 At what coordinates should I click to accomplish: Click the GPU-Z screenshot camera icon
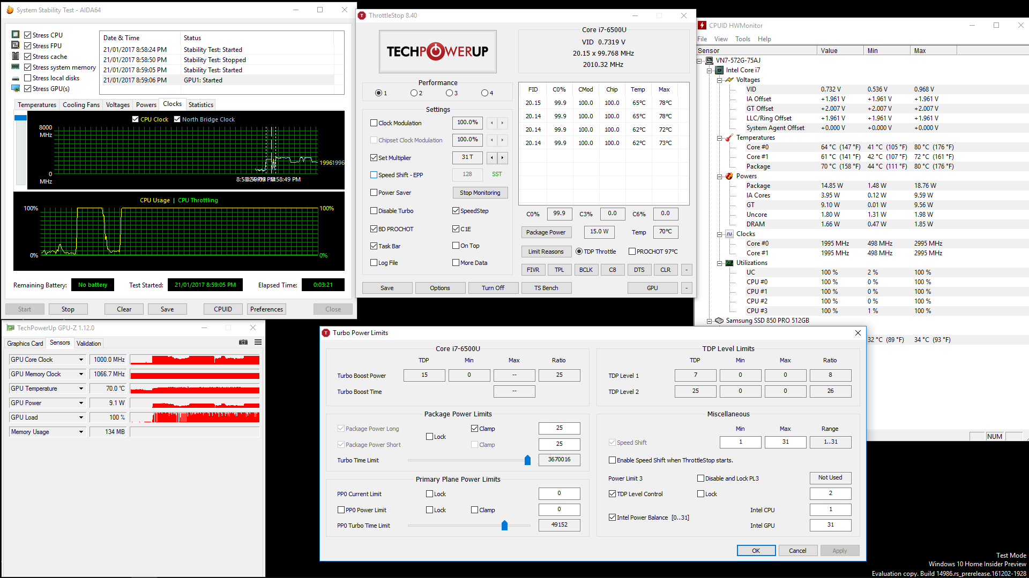pyautogui.click(x=243, y=343)
